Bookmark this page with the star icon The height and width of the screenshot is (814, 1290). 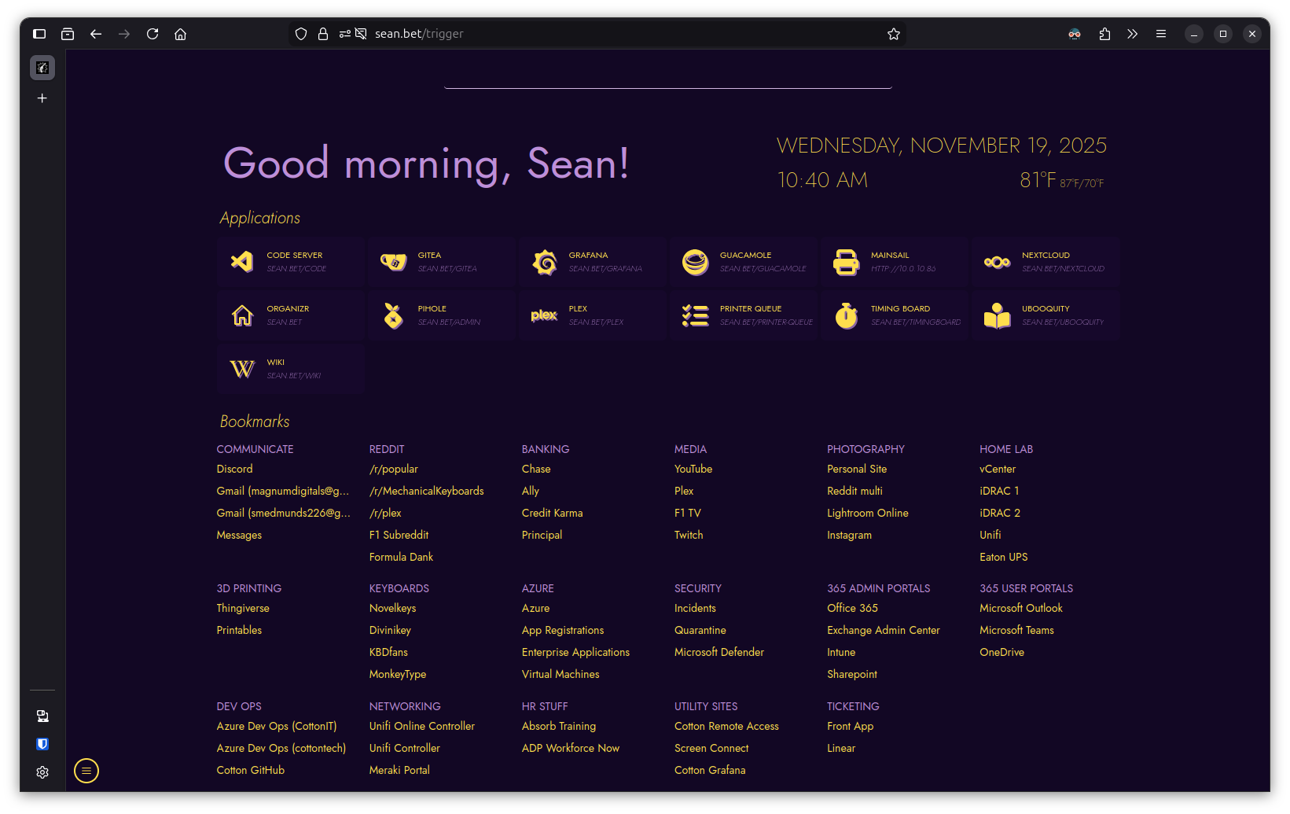click(893, 34)
